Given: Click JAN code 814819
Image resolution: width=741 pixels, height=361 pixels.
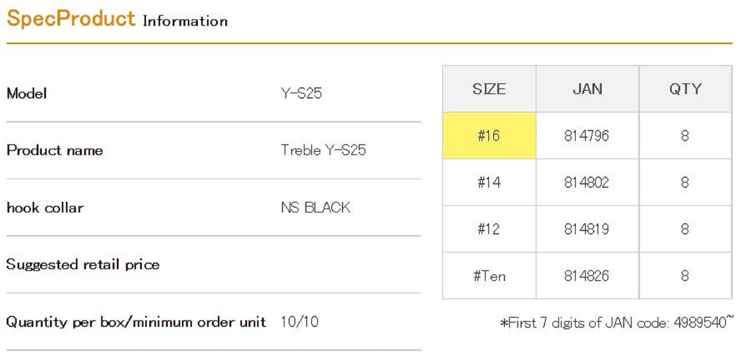Looking at the screenshot, I should click(x=587, y=229).
